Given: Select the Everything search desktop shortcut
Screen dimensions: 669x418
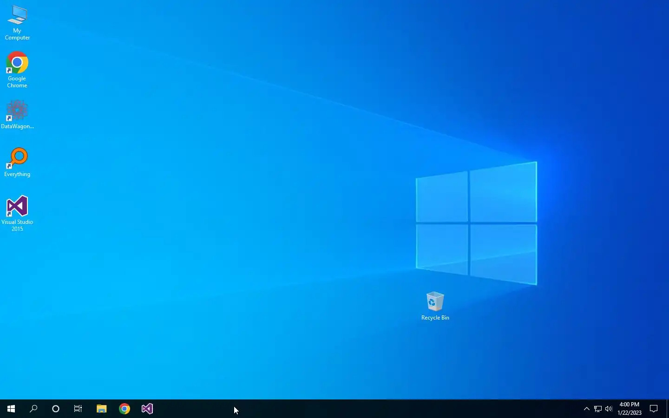Looking at the screenshot, I should tap(17, 162).
